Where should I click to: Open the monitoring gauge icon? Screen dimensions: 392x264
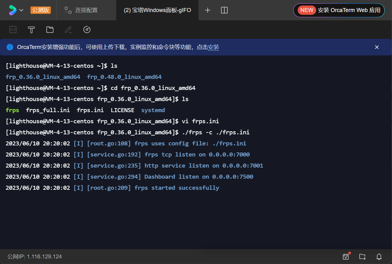87,30
